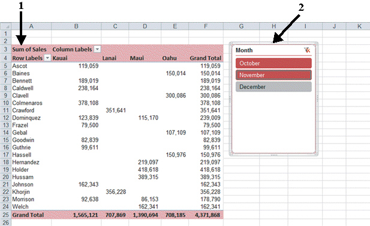Select row 12 header
The height and width of the screenshot is (226, 370).
[5, 118]
